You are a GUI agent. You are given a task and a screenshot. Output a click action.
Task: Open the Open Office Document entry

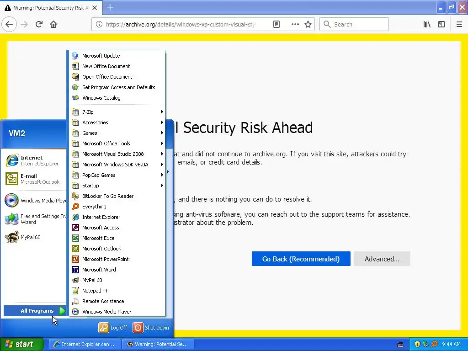117,77
